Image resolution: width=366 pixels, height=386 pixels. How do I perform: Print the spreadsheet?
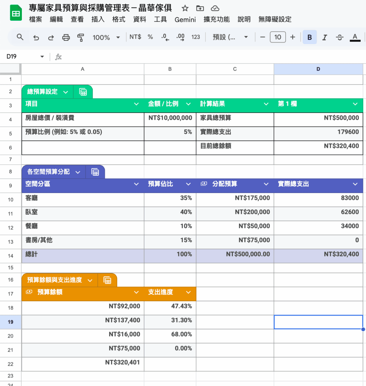point(66,37)
